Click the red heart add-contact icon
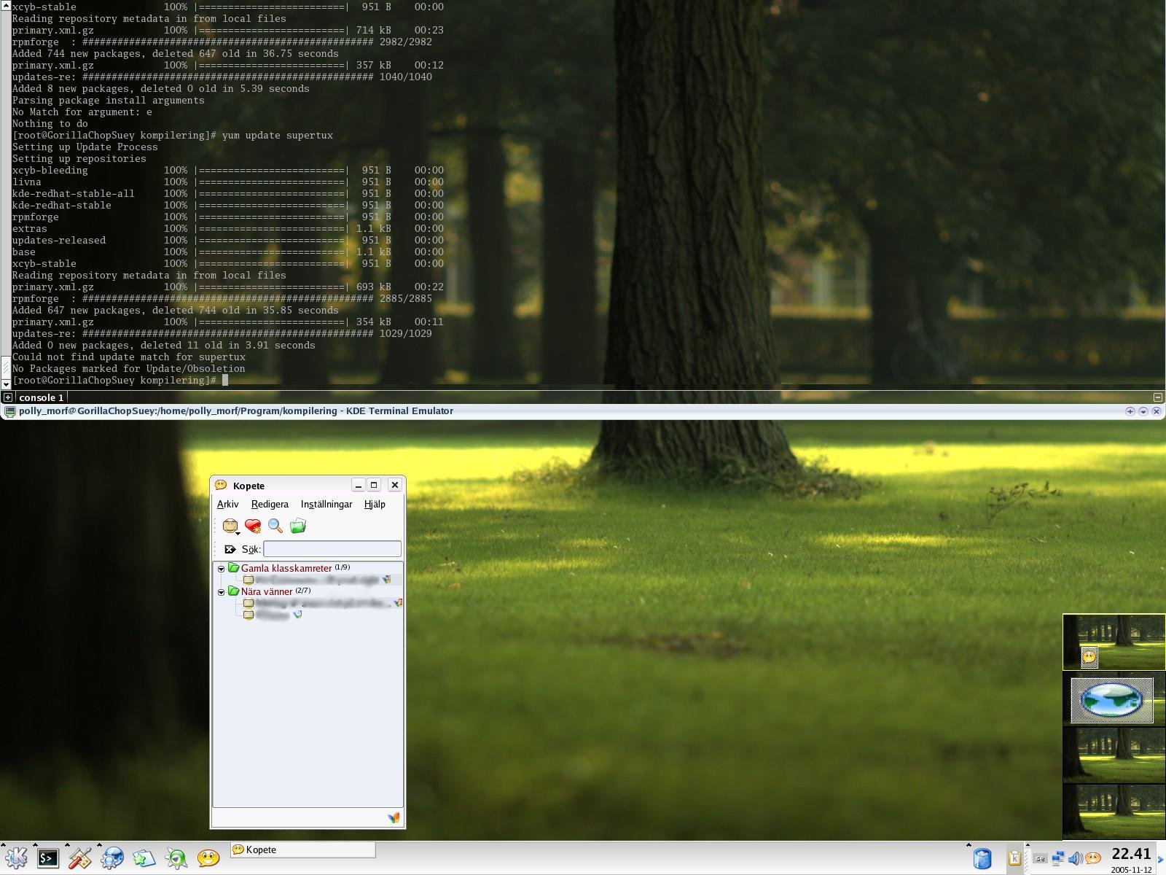Viewport: 1166px width, 875px height. coord(253,526)
